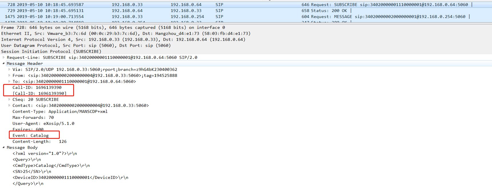Select the Call-ID: 1696139390 field
Screen dimensions: 492x190
[37, 87]
